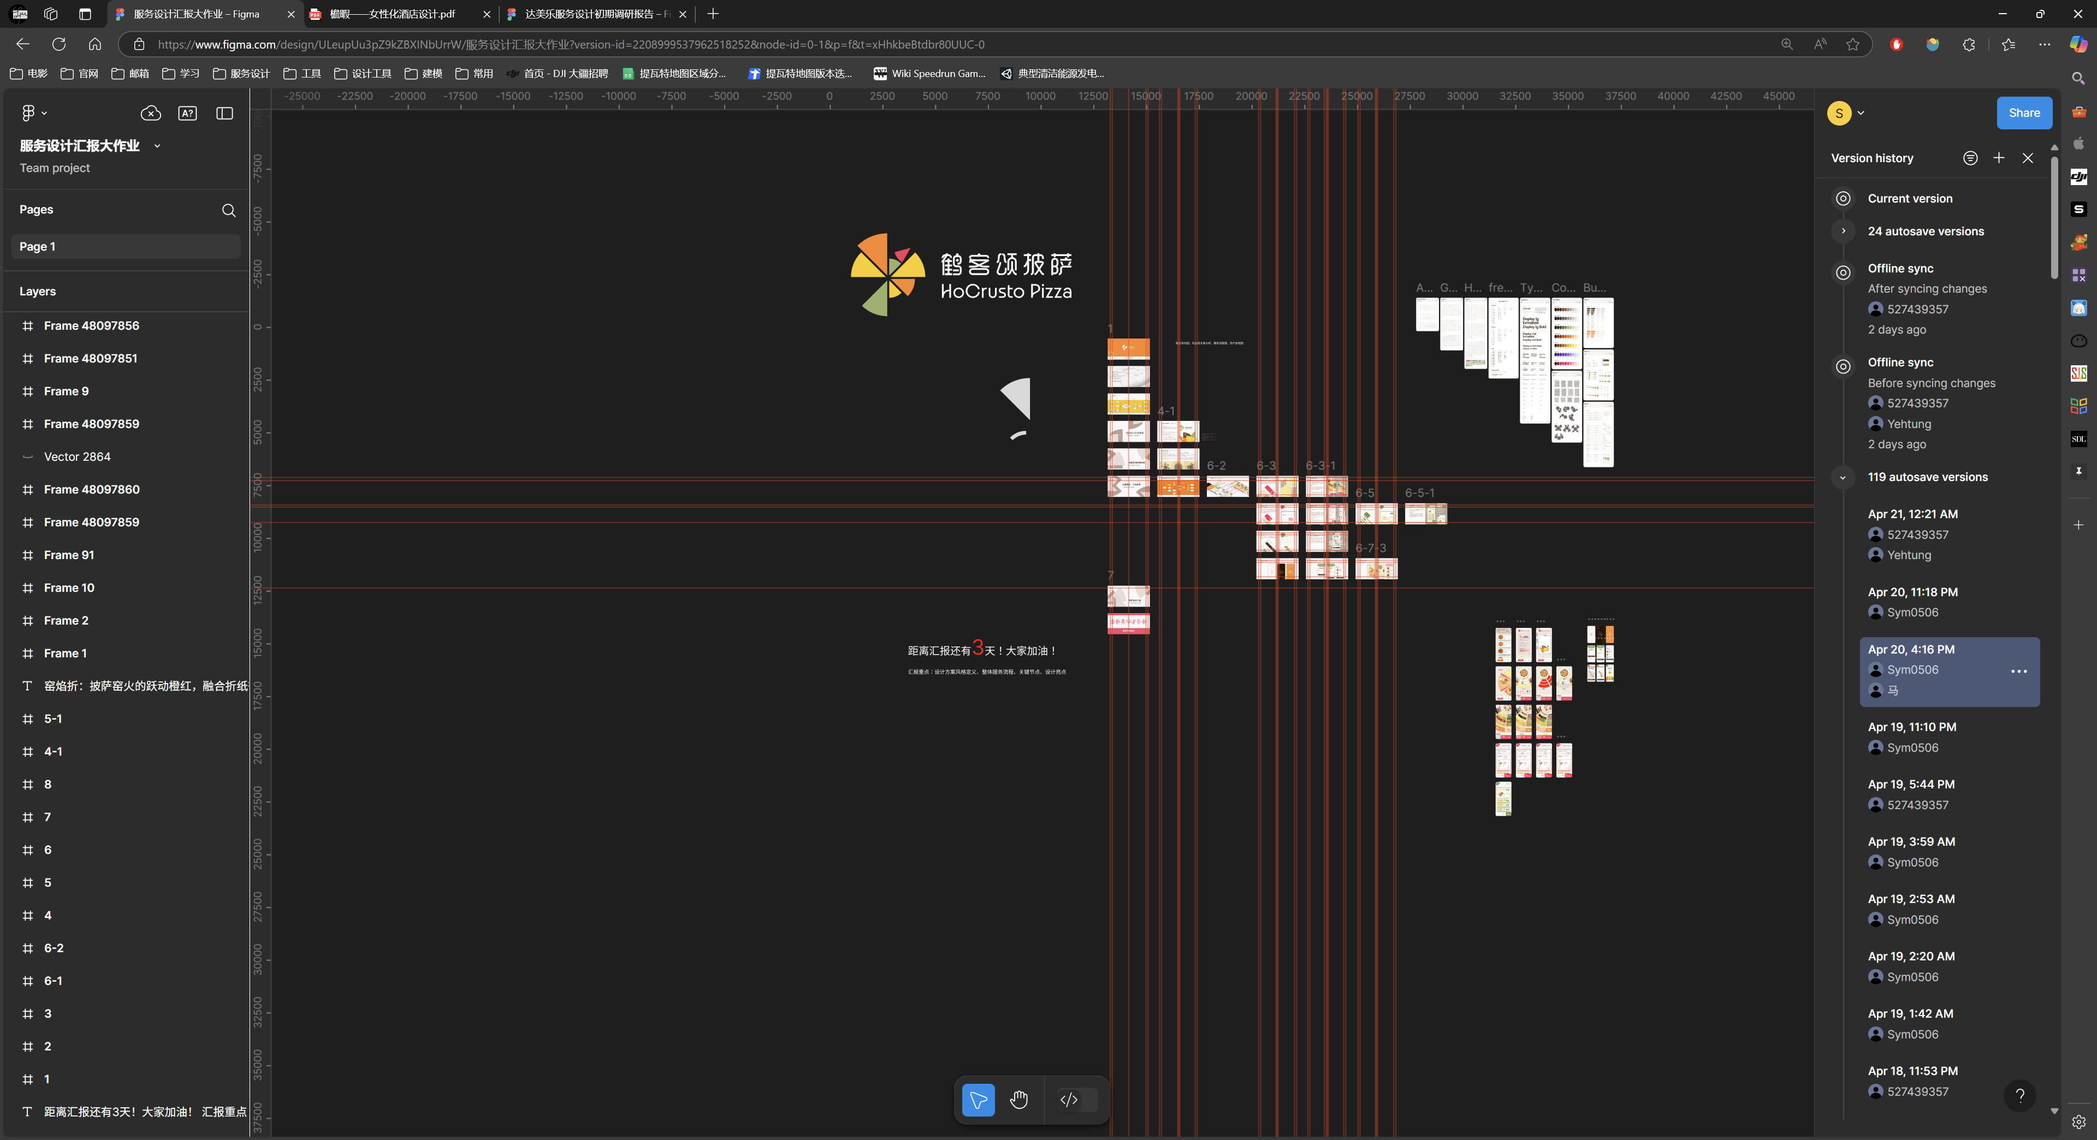Image resolution: width=2097 pixels, height=1140 pixels.
Task: Collapse the 119 autosave versions group
Action: pos(1843,477)
